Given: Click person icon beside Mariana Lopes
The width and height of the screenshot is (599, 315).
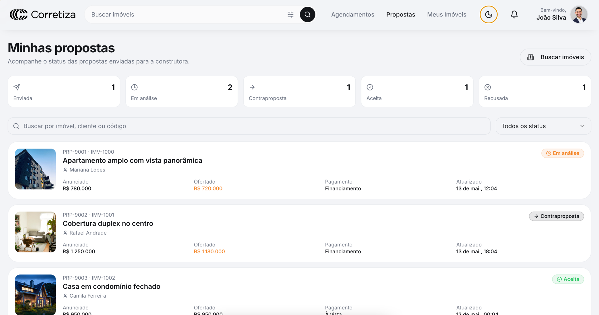Looking at the screenshot, I should point(65,170).
